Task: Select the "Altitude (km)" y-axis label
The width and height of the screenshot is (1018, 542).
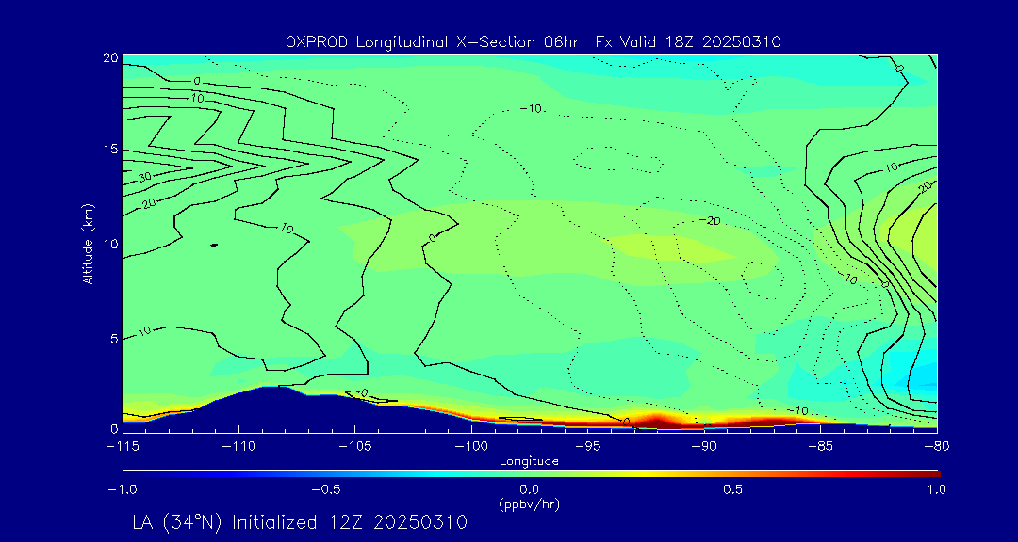Action: 88,244
